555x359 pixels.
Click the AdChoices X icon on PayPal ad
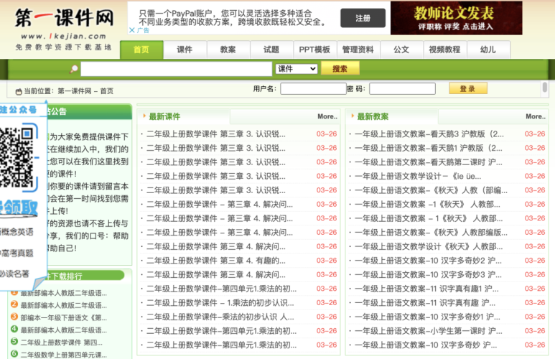click(132, 30)
